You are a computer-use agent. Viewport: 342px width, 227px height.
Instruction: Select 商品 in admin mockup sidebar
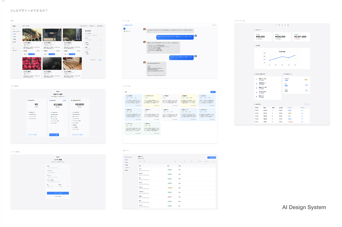(x=126, y=160)
